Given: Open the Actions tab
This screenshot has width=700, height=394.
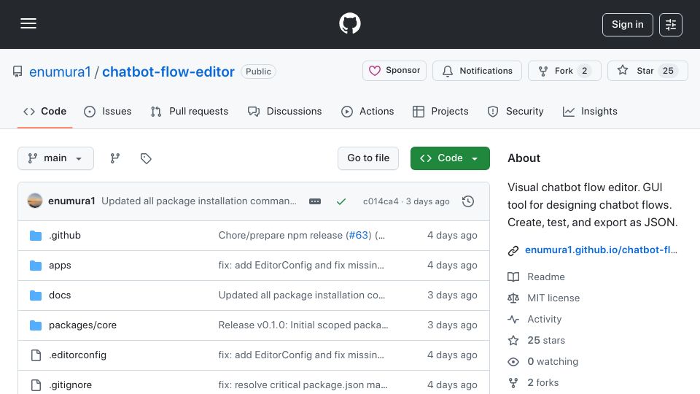Looking at the screenshot, I should pos(367,111).
